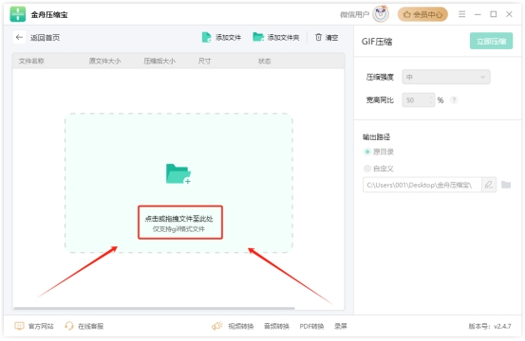
Task: Minimize the application window
Action: click(478, 14)
